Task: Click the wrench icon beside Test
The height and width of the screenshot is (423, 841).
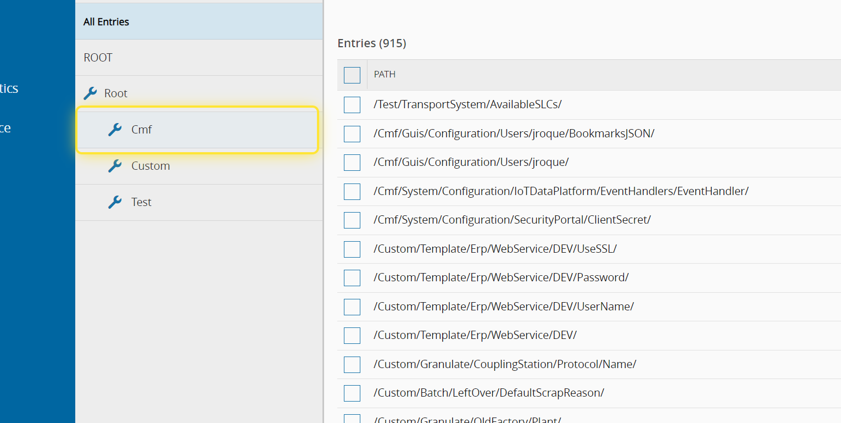Action: coord(115,202)
